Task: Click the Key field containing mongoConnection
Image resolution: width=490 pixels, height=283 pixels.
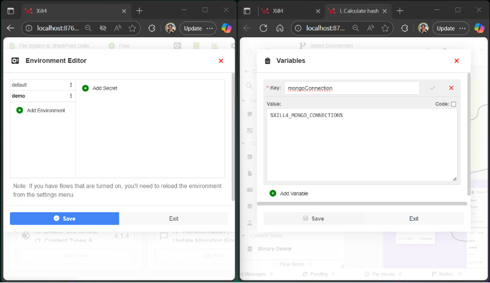Action: [x=352, y=88]
